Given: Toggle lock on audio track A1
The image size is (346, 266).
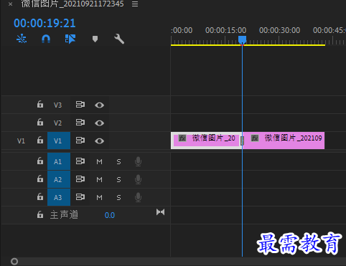Looking at the screenshot, I should click(x=40, y=161).
